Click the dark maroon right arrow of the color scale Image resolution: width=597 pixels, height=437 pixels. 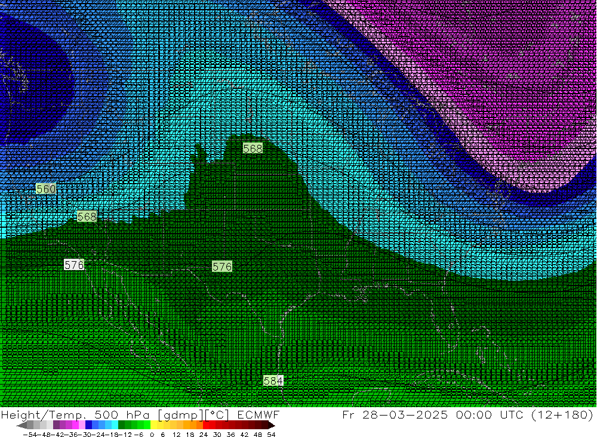tap(270, 425)
